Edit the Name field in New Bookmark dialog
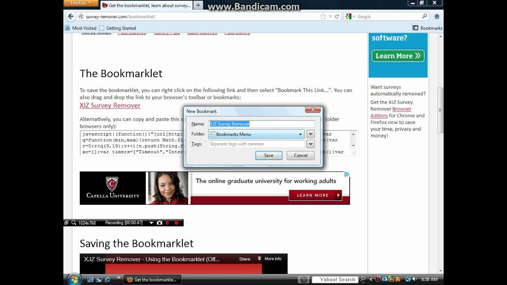507x285 pixels. pos(262,124)
